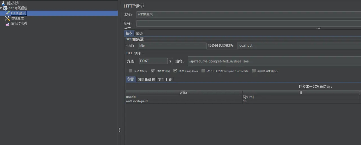The height and width of the screenshot is (145, 361).
Task: Open the 方法 POST dropdown
Action: pos(170,61)
